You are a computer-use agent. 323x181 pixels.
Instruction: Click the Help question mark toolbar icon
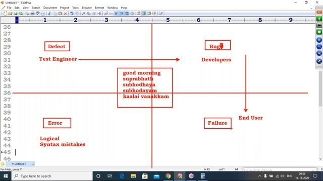tap(160, 14)
